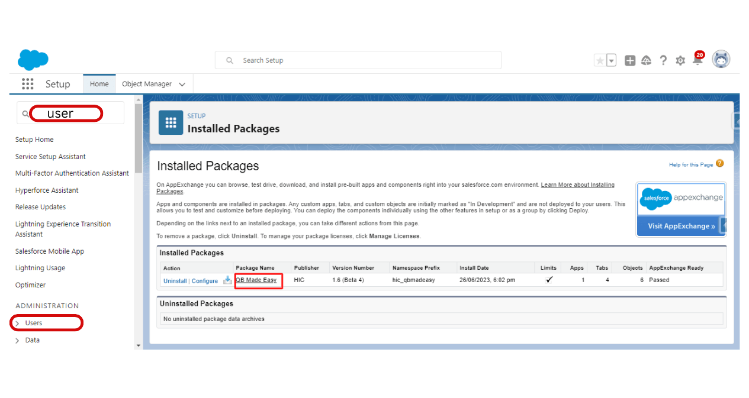Viewport: 749px width, 398px height.
Task: Click the Installed Packages setup header icon
Action: click(171, 122)
